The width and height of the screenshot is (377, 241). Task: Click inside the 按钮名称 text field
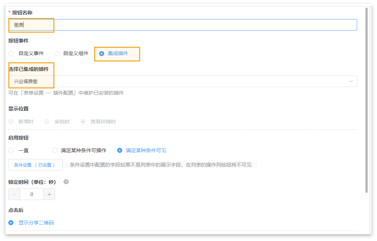[x=144, y=25]
